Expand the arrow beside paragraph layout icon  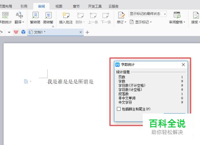[31, 81]
